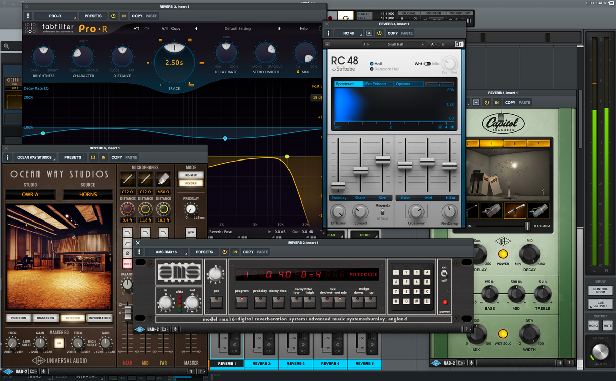Toggle the on/off switch on AMS RMX16
616x381 pixels.
[445, 274]
